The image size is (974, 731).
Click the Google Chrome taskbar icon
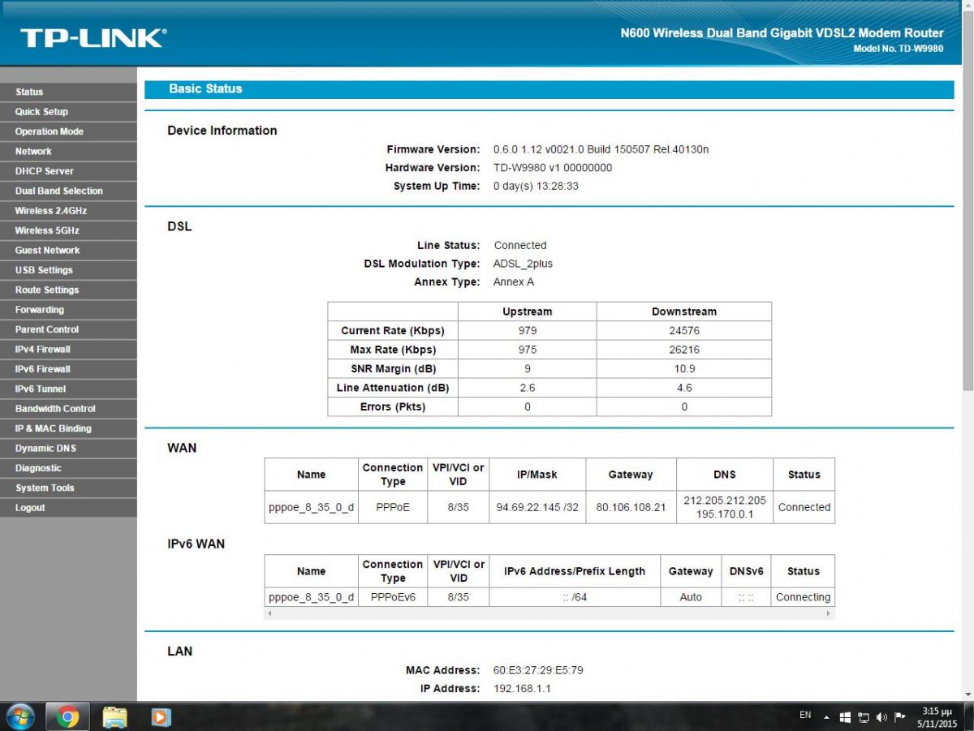(x=67, y=716)
